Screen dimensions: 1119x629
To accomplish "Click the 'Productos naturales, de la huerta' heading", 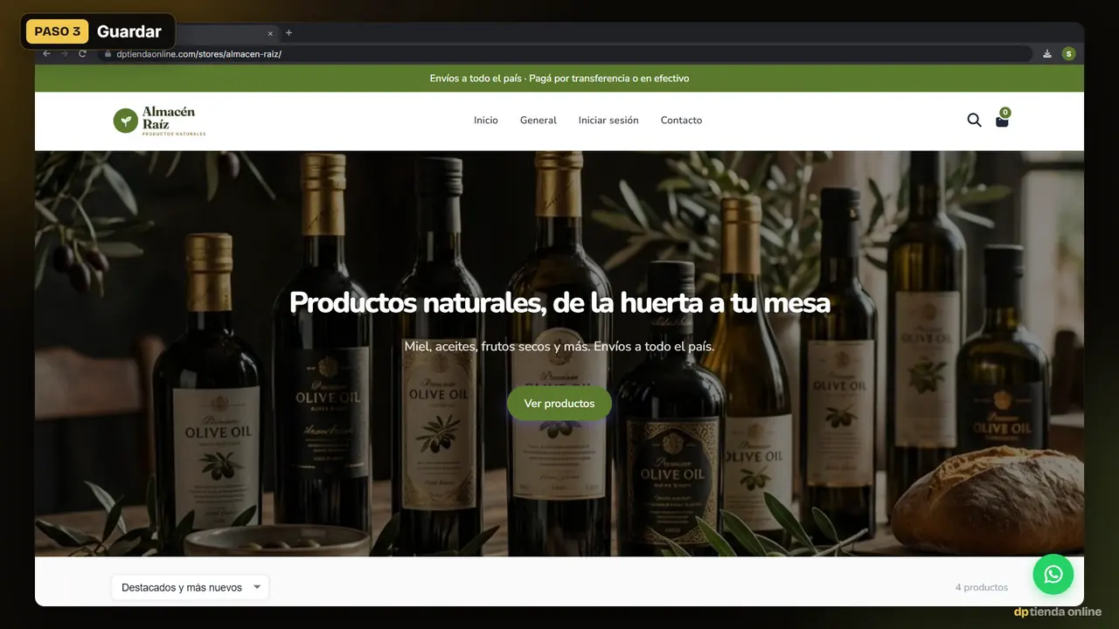I will tap(559, 303).
